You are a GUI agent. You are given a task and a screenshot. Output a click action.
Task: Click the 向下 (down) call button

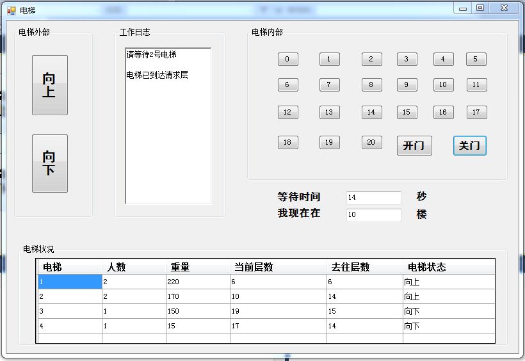click(50, 163)
